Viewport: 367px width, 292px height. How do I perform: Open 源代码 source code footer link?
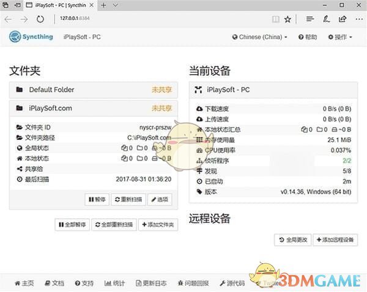232,283
